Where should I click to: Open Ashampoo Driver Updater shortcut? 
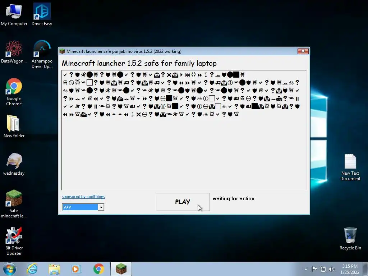[x=42, y=55]
